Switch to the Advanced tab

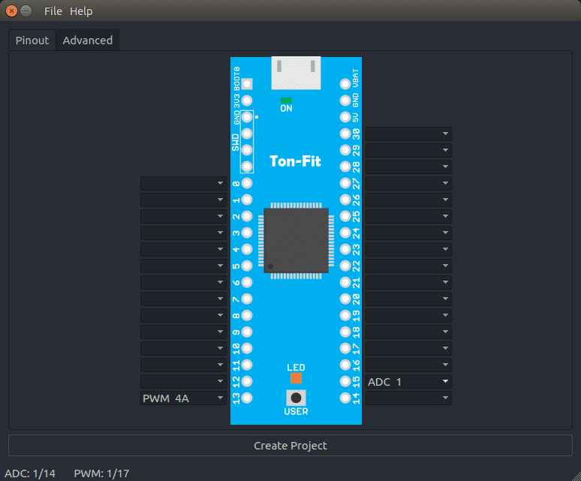pos(87,41)
